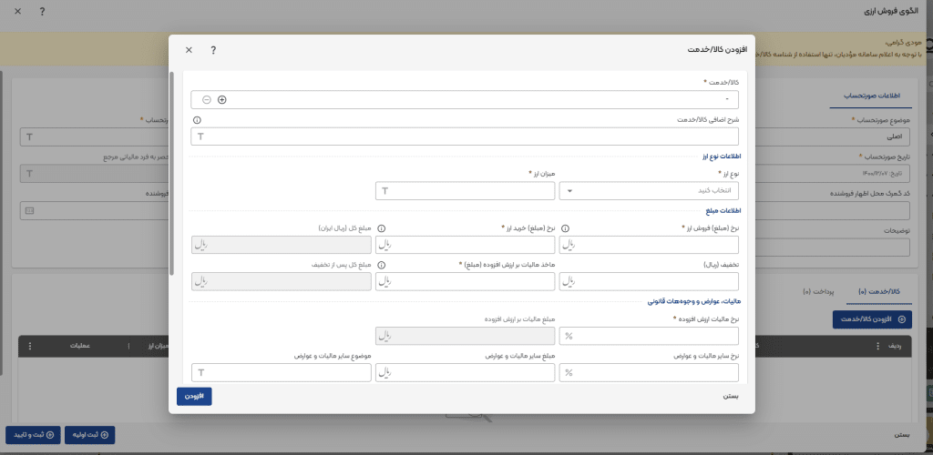Focus the نرخ مالیات ارزش افزوده percent field

[651, 336]
